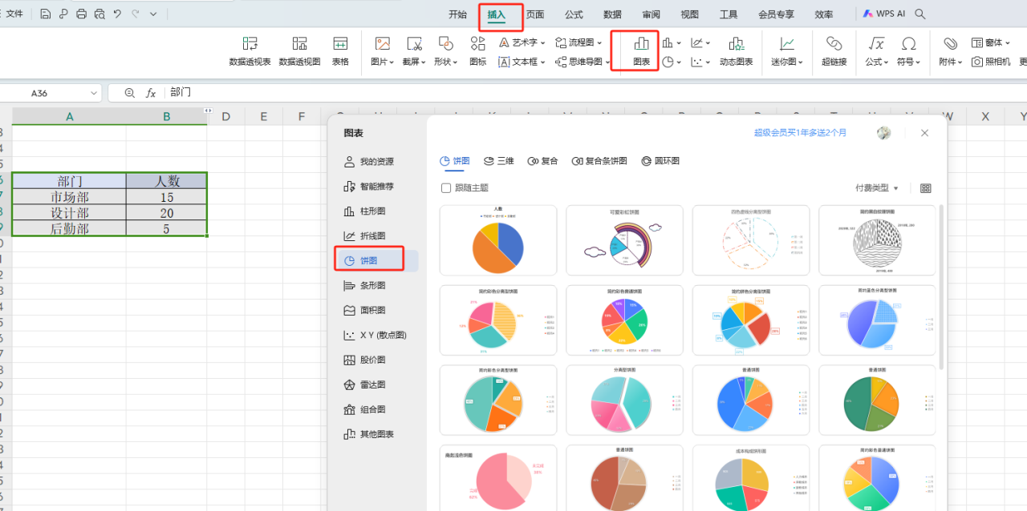
Task: Toggle the 跟随主题 checkbox
Action: click(446, 188)
